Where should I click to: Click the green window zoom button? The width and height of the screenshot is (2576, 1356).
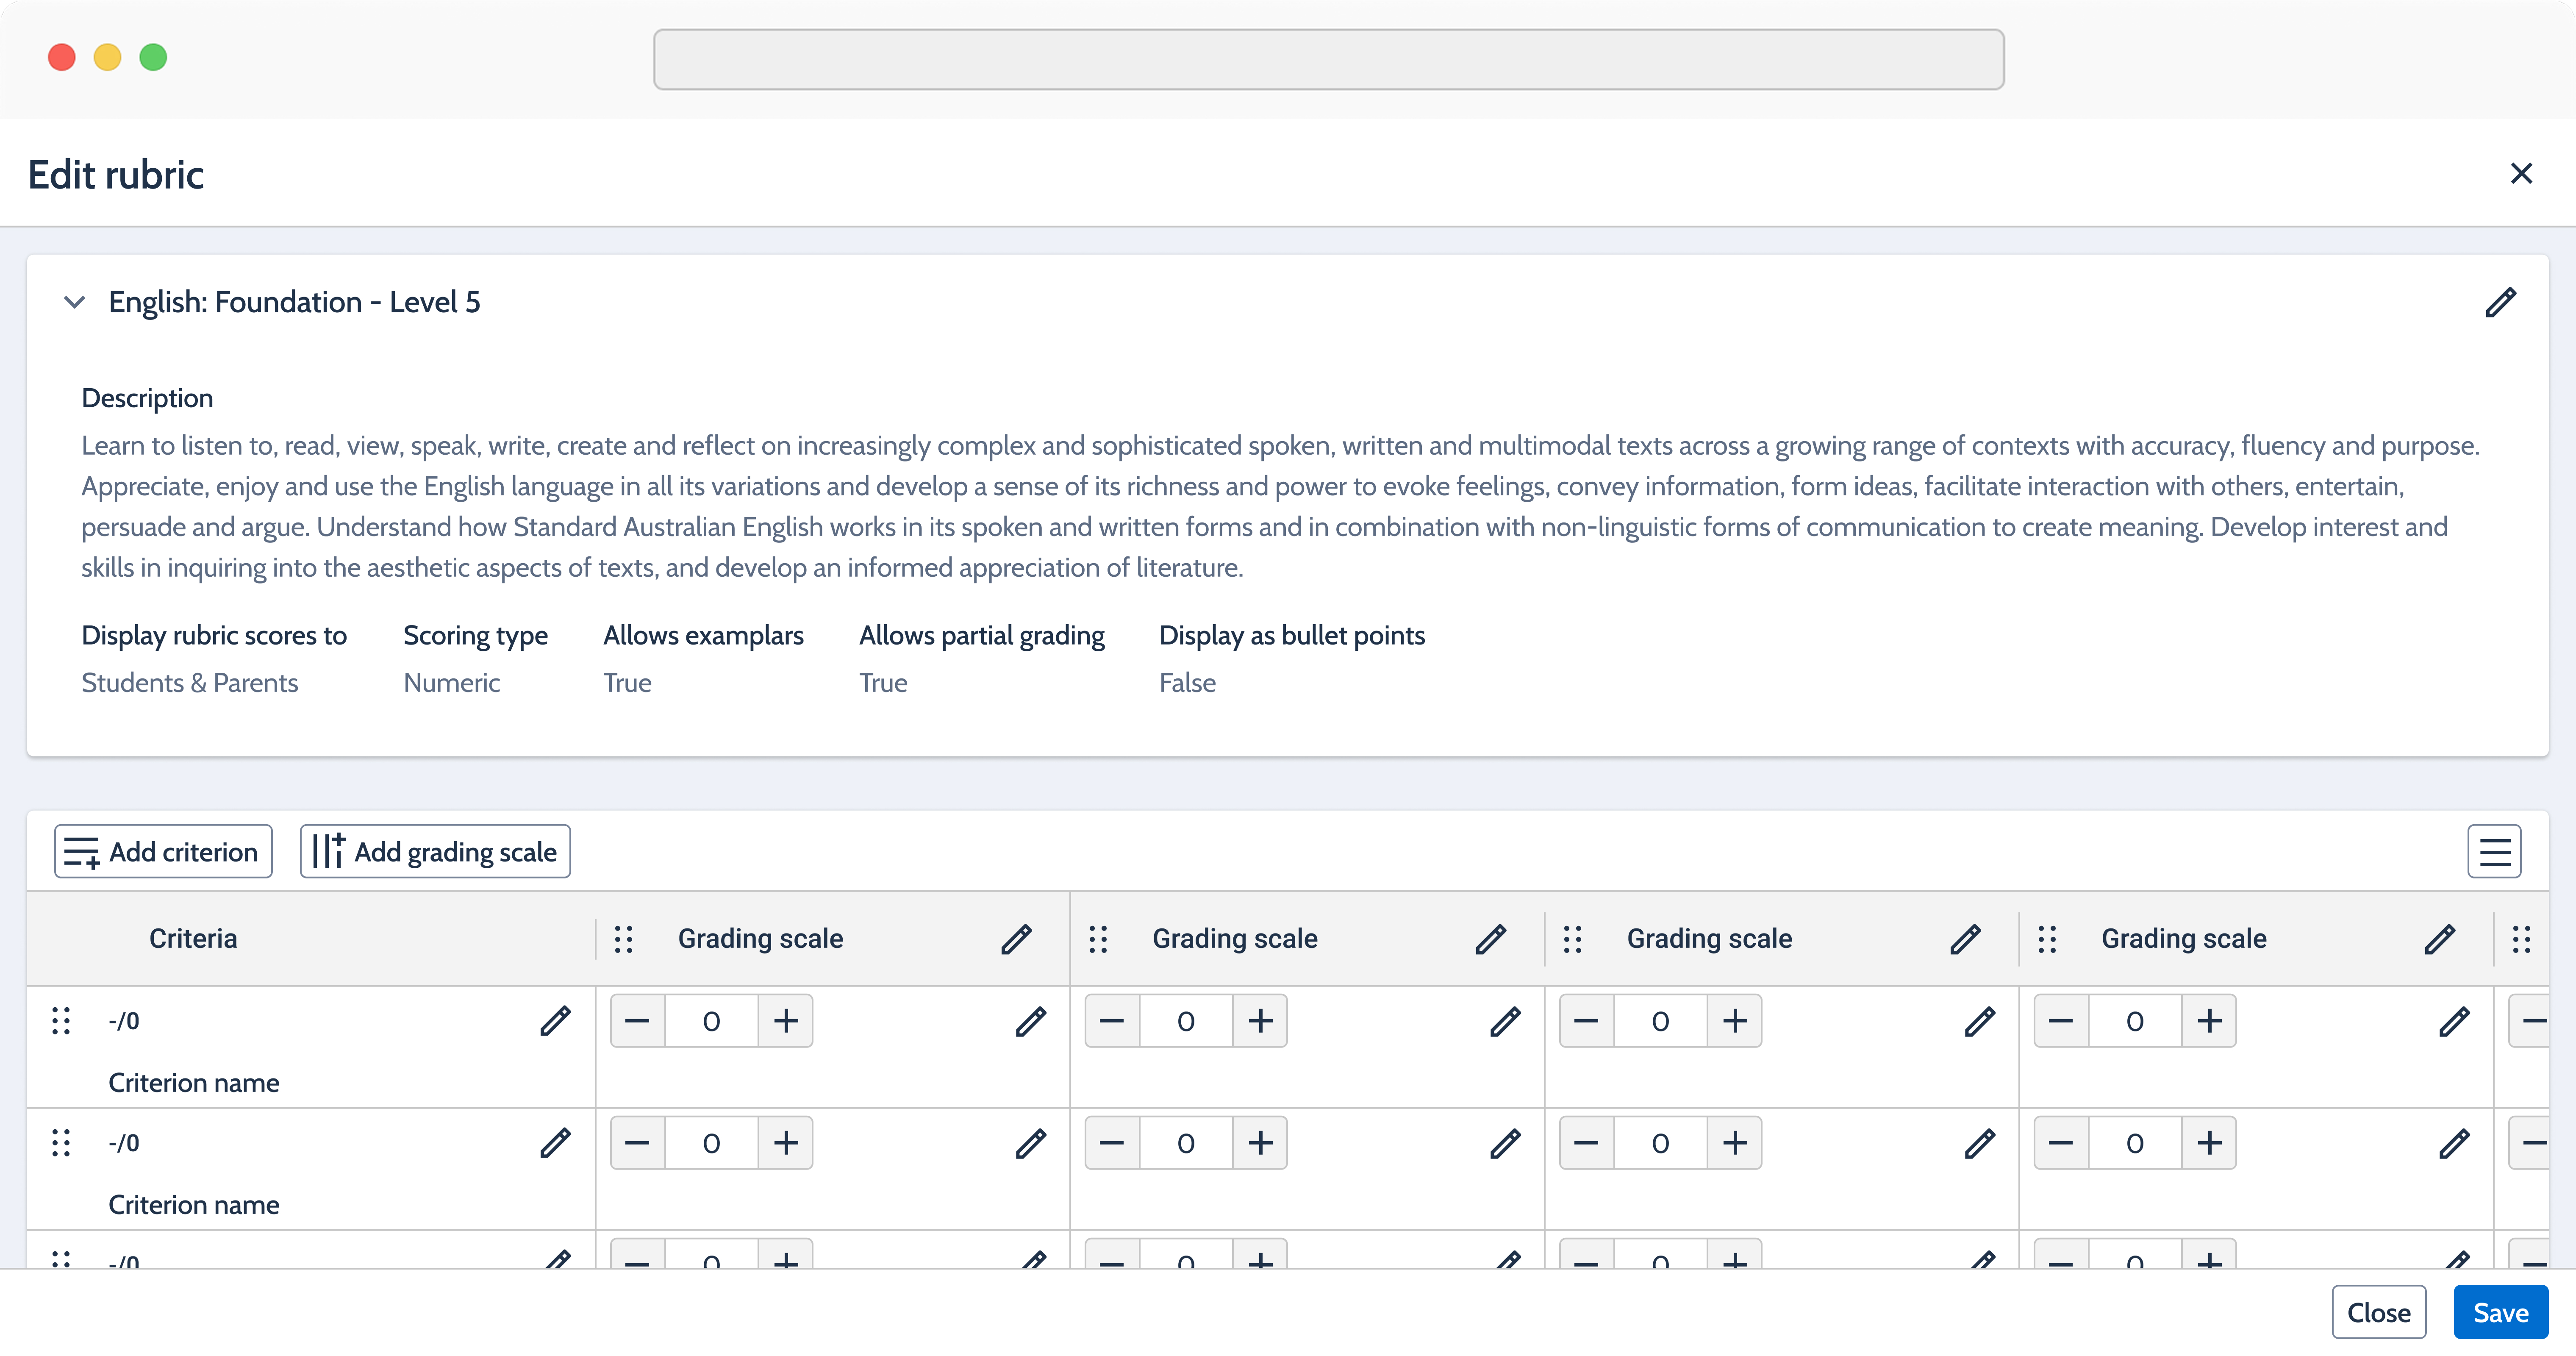[x=153, y=57]
